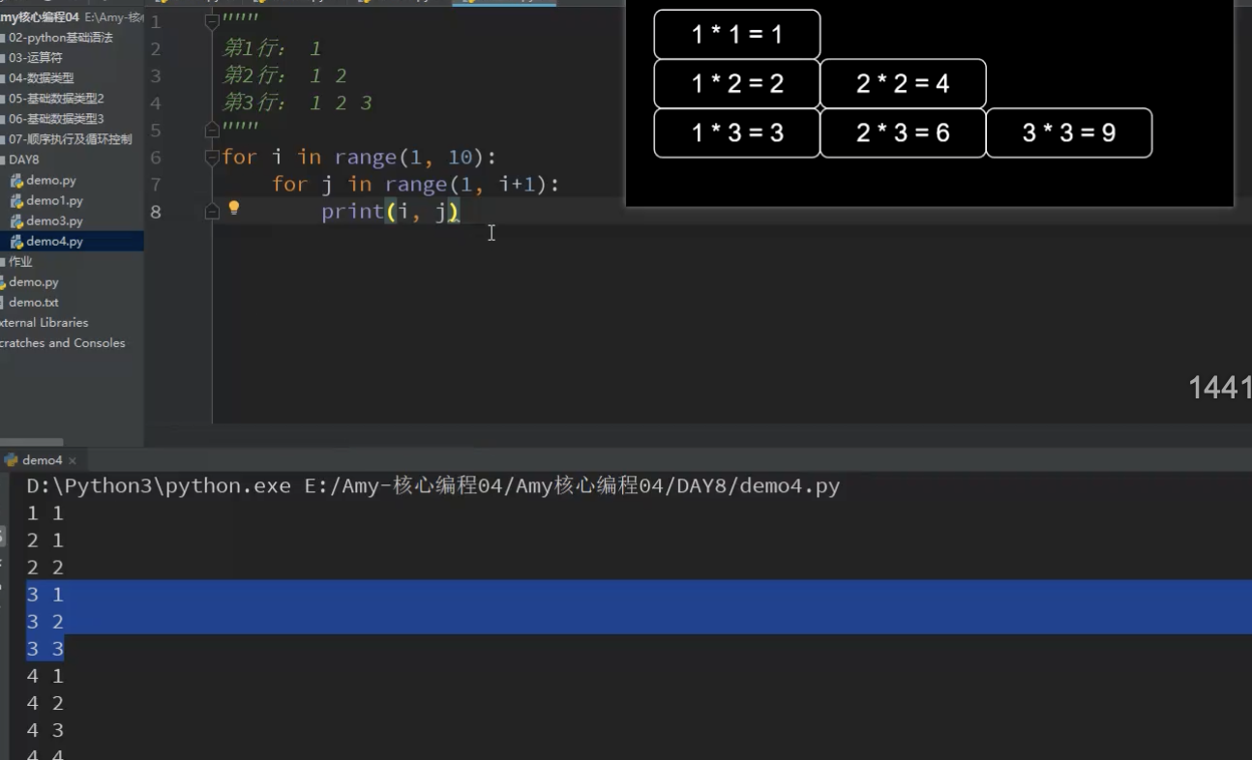
Task: Click line number 2 in the gutter
Action: coord(156,48)
